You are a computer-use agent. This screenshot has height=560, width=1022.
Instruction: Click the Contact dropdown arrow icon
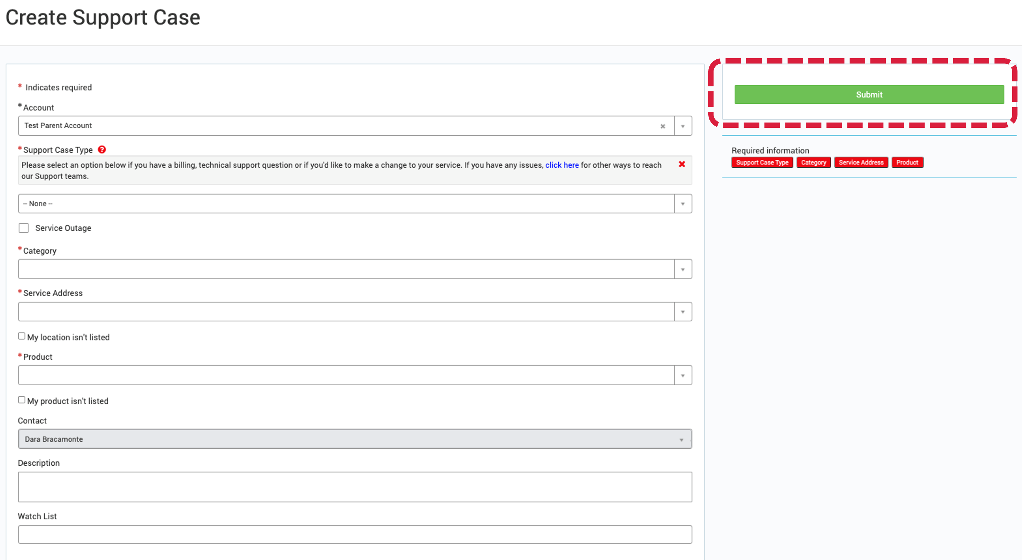click(x=681, y=440)
